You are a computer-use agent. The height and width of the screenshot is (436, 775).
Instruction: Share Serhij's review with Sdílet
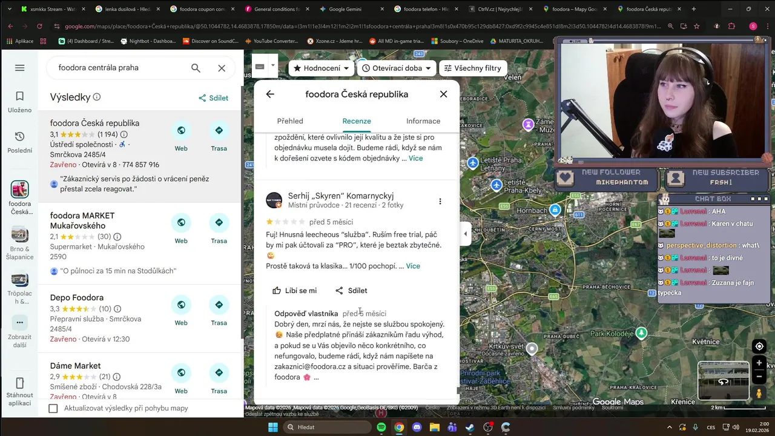351,291
